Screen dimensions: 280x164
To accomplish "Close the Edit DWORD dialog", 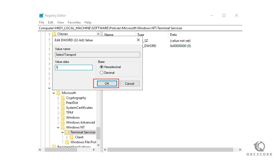I will (138, 40).
